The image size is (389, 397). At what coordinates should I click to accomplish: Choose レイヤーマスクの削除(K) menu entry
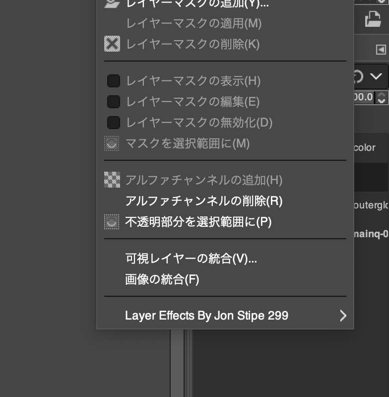225,44
